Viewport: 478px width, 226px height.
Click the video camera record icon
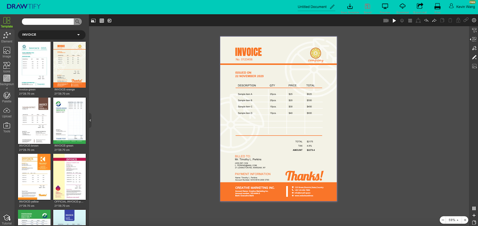tap(386, 20)
